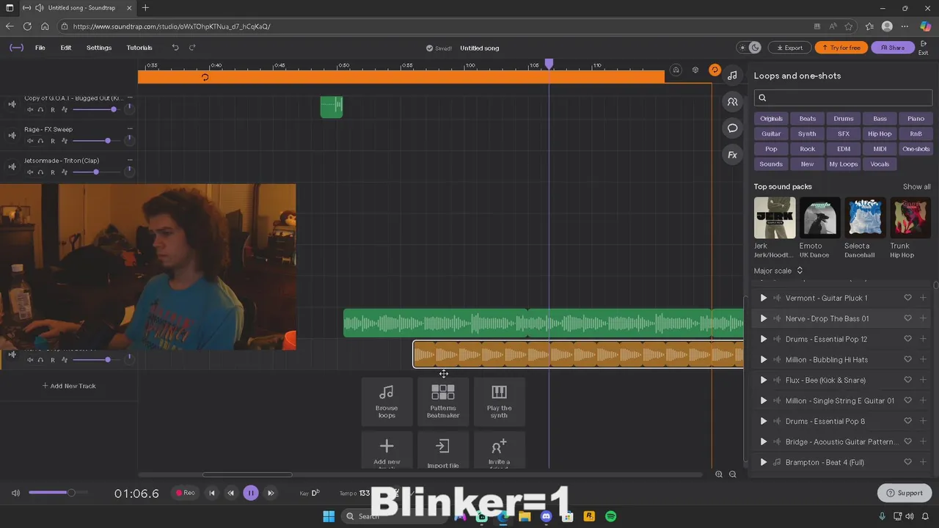
Task: Click the Try for free button
Action: [x=841, y=48]
